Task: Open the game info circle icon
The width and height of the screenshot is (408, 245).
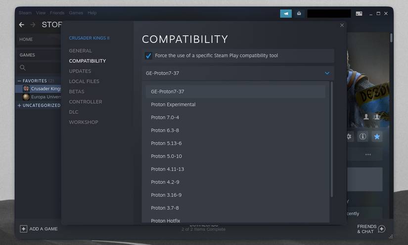Action: point(363,137)
